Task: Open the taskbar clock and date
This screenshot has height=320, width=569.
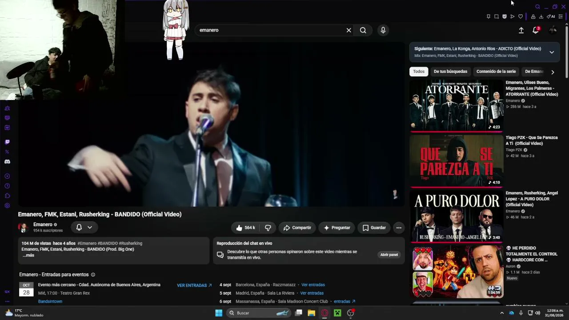Action: pos(554,313)
